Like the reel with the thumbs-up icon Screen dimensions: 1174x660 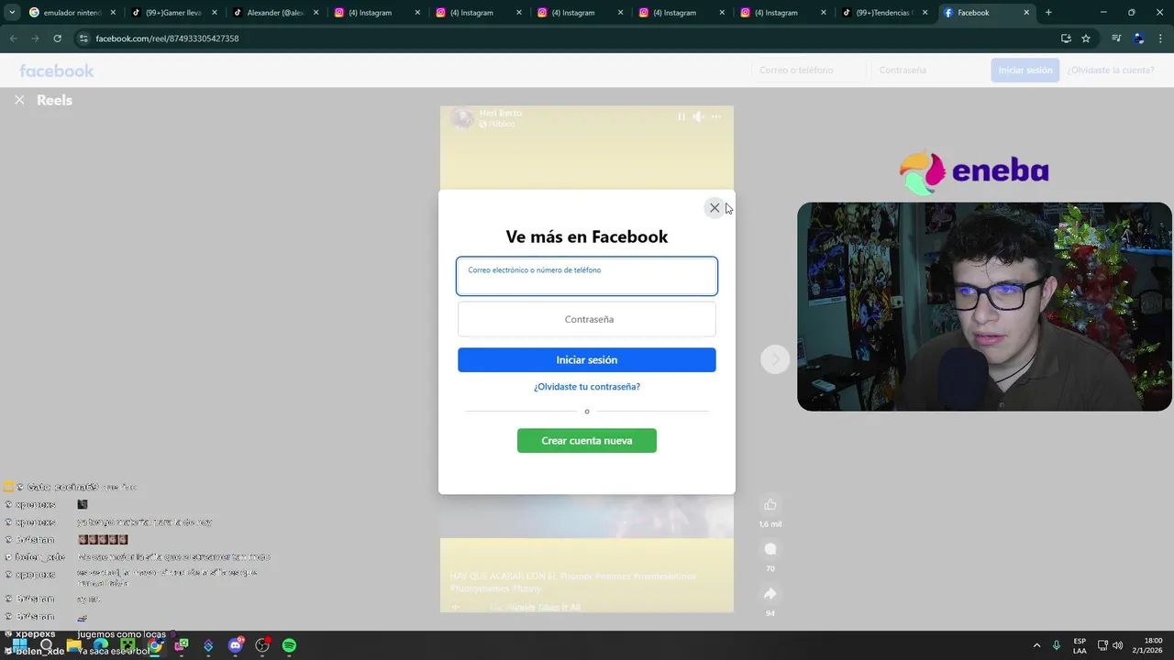point(770,504)
